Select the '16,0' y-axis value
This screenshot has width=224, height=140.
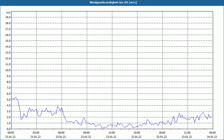(x=8, y=35)
